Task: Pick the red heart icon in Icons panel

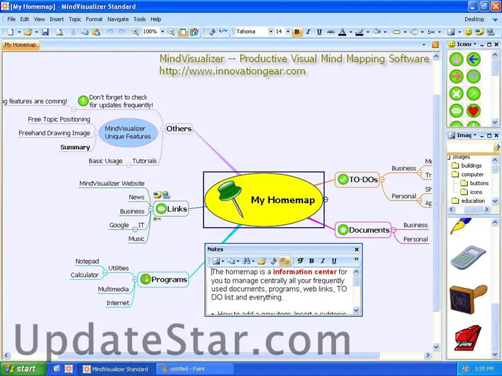Action: click(474, 111)
